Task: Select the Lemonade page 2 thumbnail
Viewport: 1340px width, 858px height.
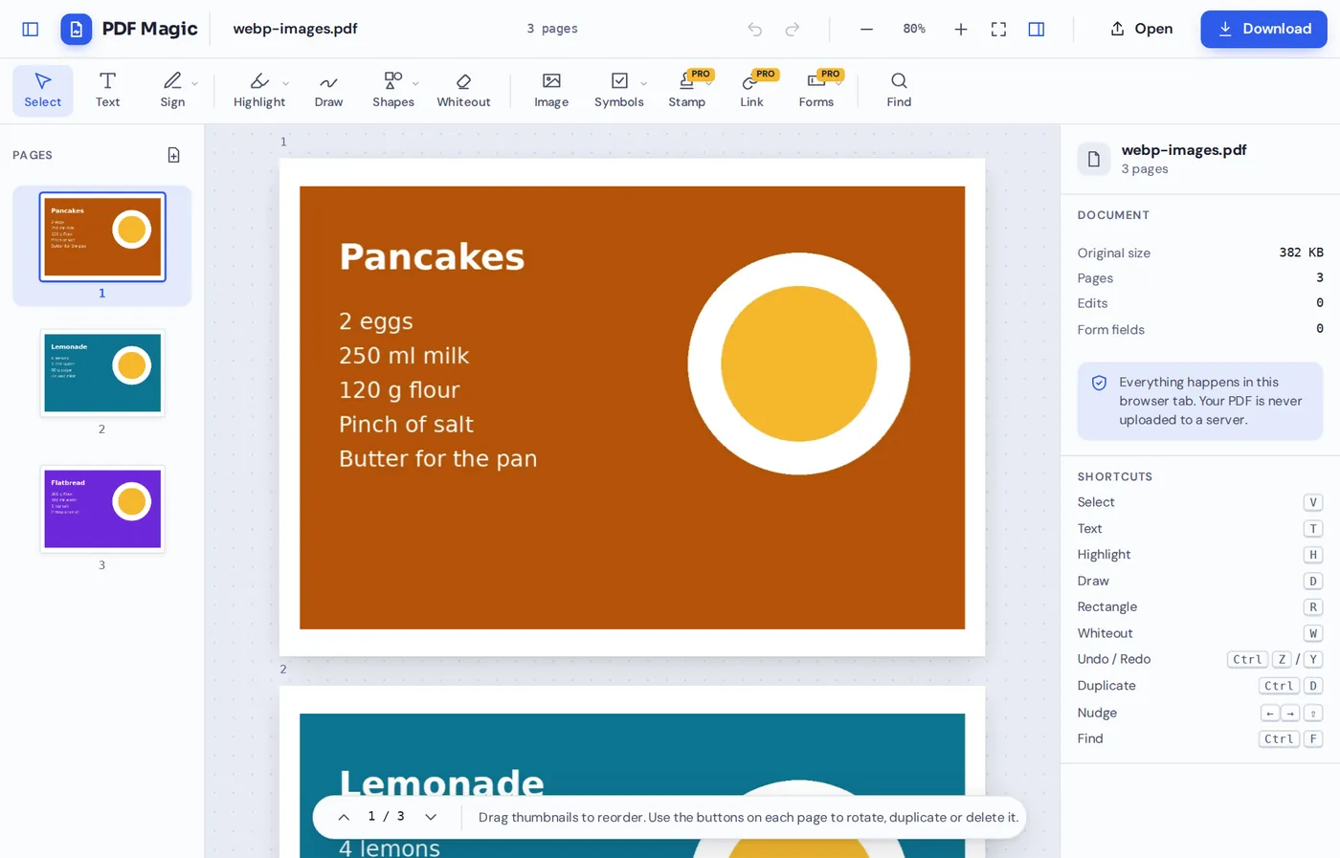Action: [102, 373]
